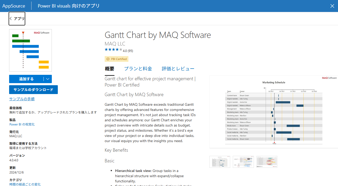This screenshot has width=338, height=186.
Task: Go back using the アプリ back button
Action: coord(17,18)
